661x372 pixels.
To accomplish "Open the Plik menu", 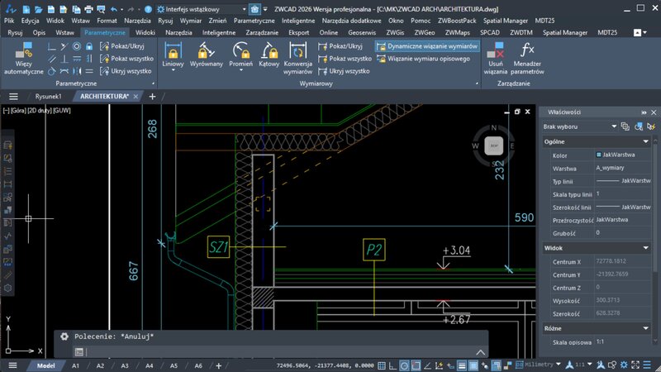I will tap(9, 20).
